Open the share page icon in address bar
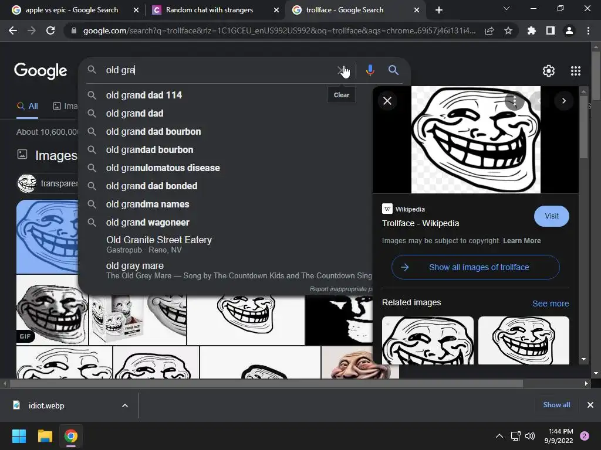601x450 pixels. tap(489, 30)
